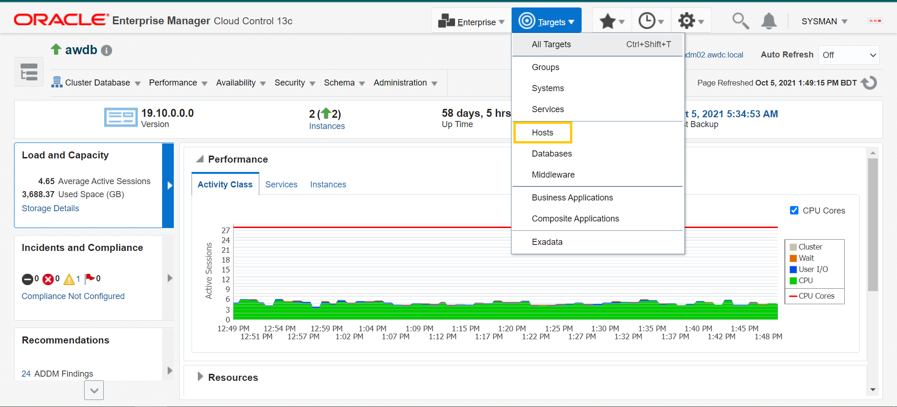This screenshot has width=897, height=407.
Task: Open the Auto Refresh dropdown
Action: click(x=849, y=55)
